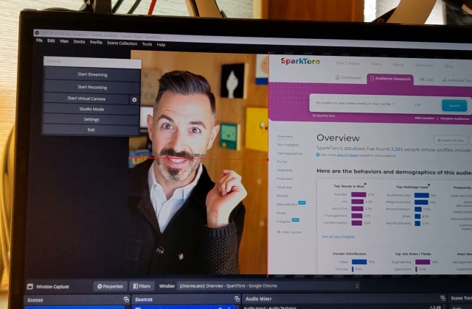Open the Docks menu
472x309 pixels.
(x=79, y=42)
